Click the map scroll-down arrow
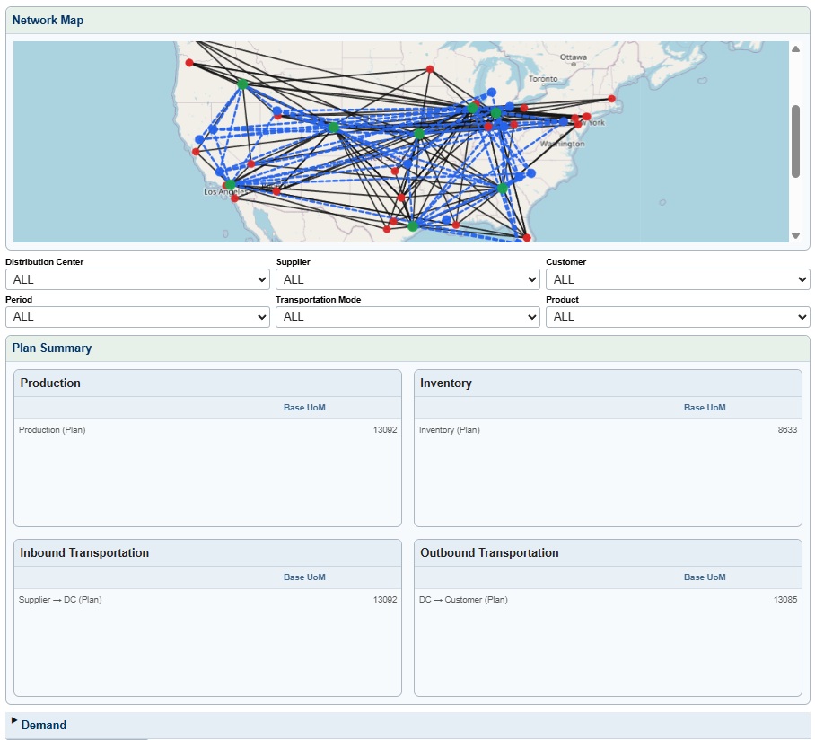This screenshot has width=815, height=740. pyautogui.click(x=794, y=236)
